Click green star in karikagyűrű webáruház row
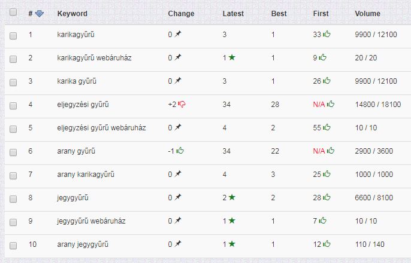The image size is (411, 263). click(232, 57)
